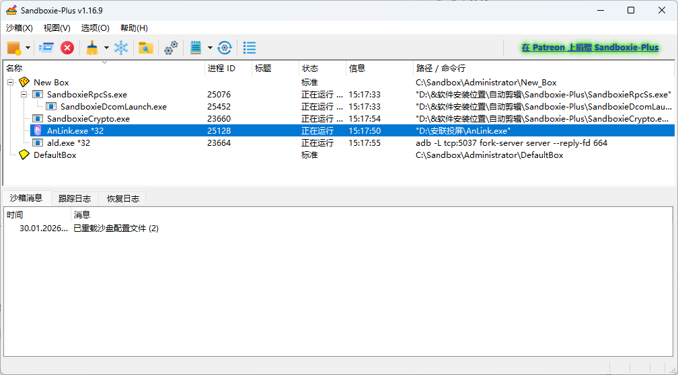Collapse the SandboxieRpcSs.exe tree node
The height and width of the screenshot is (375, 678).
pos(24,95)
